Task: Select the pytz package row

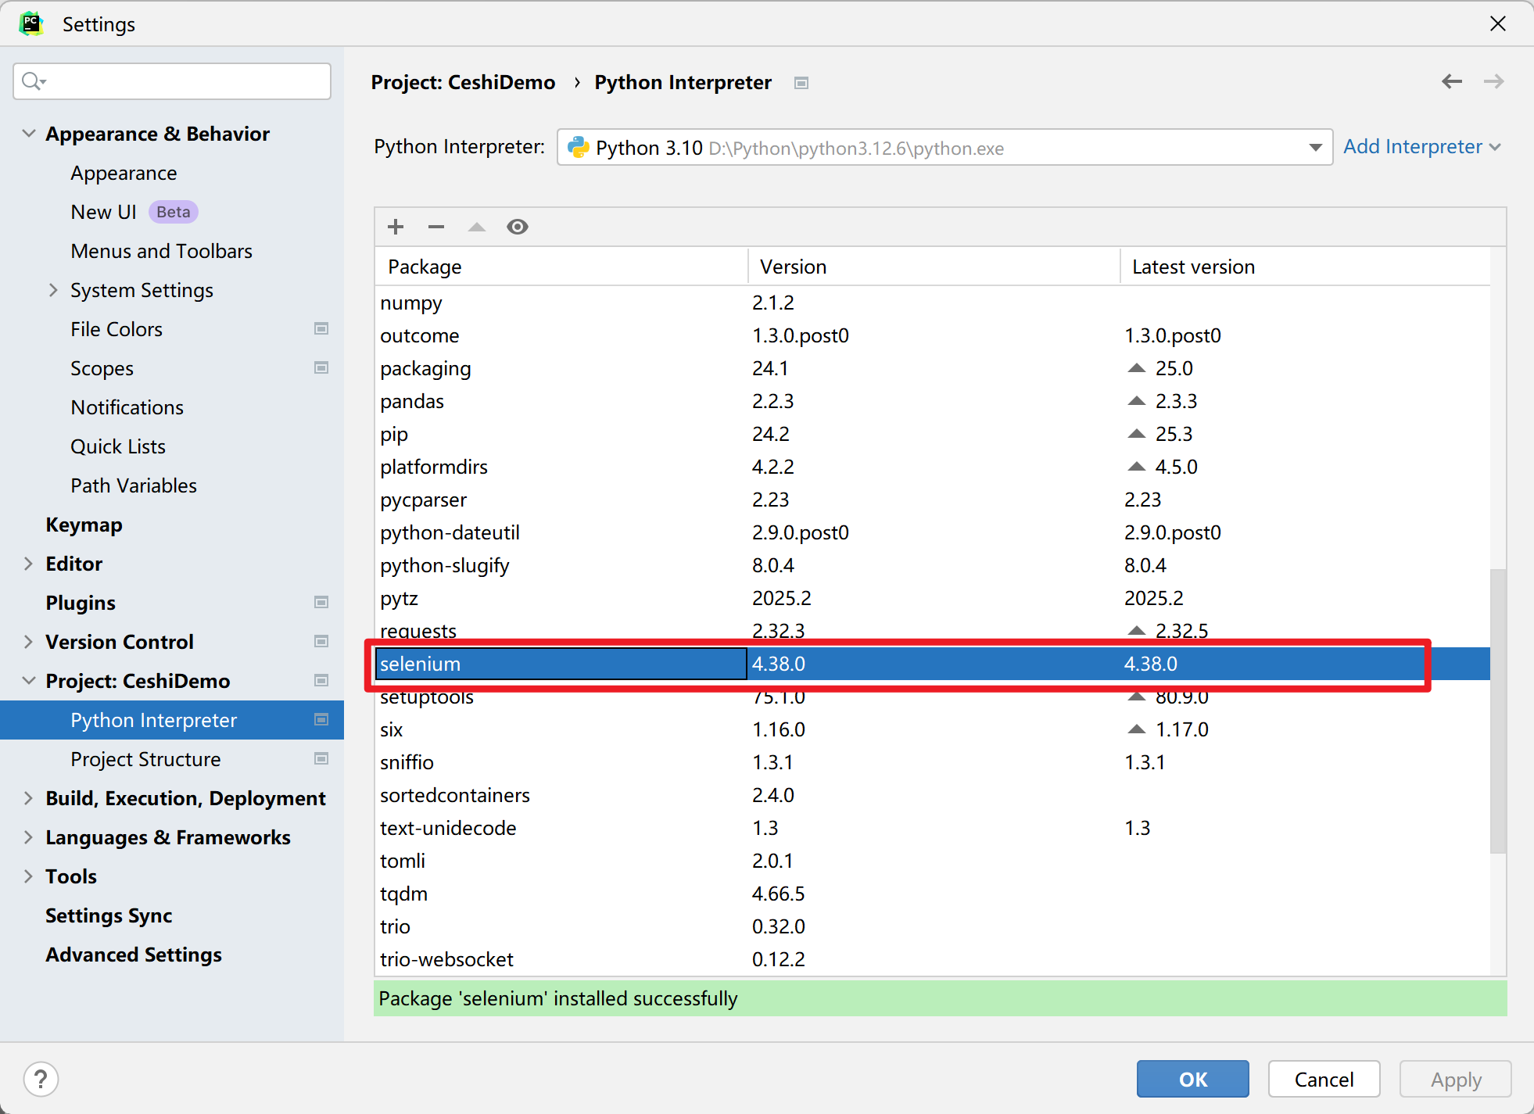Action: (x=933, y=598)
